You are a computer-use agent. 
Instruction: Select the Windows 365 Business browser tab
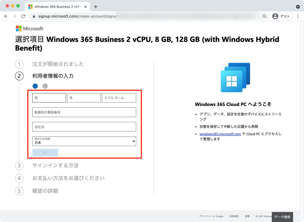[58, 7]
